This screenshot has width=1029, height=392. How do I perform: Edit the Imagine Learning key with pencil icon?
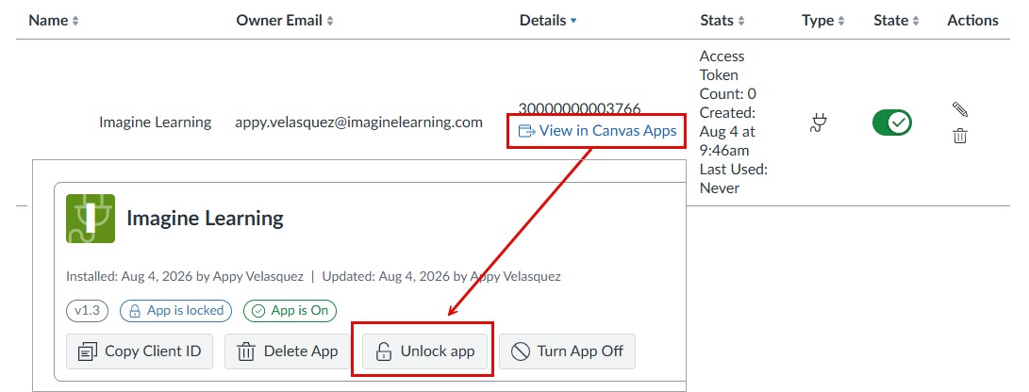(x=959, y=108)
